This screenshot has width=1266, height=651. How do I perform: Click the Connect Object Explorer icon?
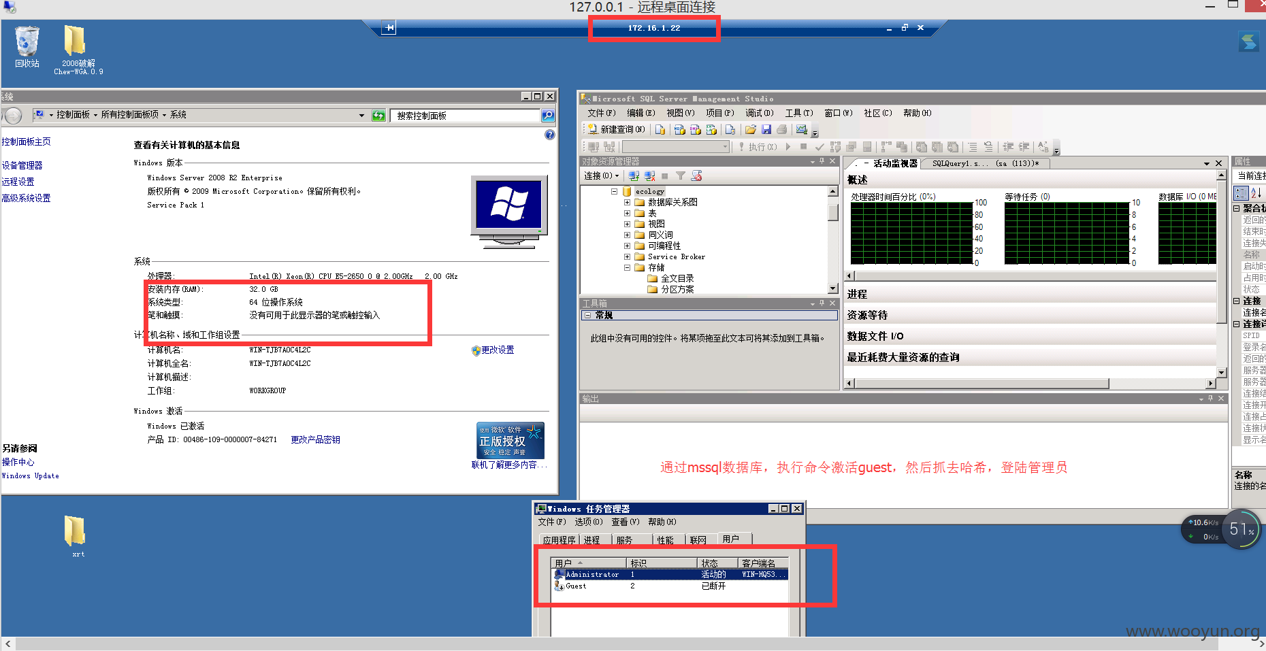click(634, 176)
